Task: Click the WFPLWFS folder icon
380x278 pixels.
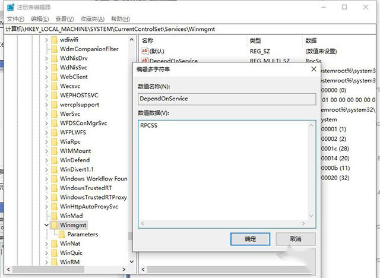Action: pos(54,132)
